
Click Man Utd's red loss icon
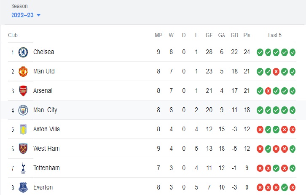[x=276, y=72]
